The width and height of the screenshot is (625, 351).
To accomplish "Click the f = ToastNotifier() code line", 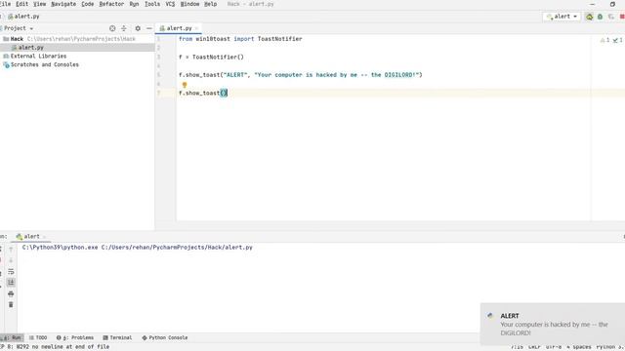I will pyautogui.click(x=211, y=57).
